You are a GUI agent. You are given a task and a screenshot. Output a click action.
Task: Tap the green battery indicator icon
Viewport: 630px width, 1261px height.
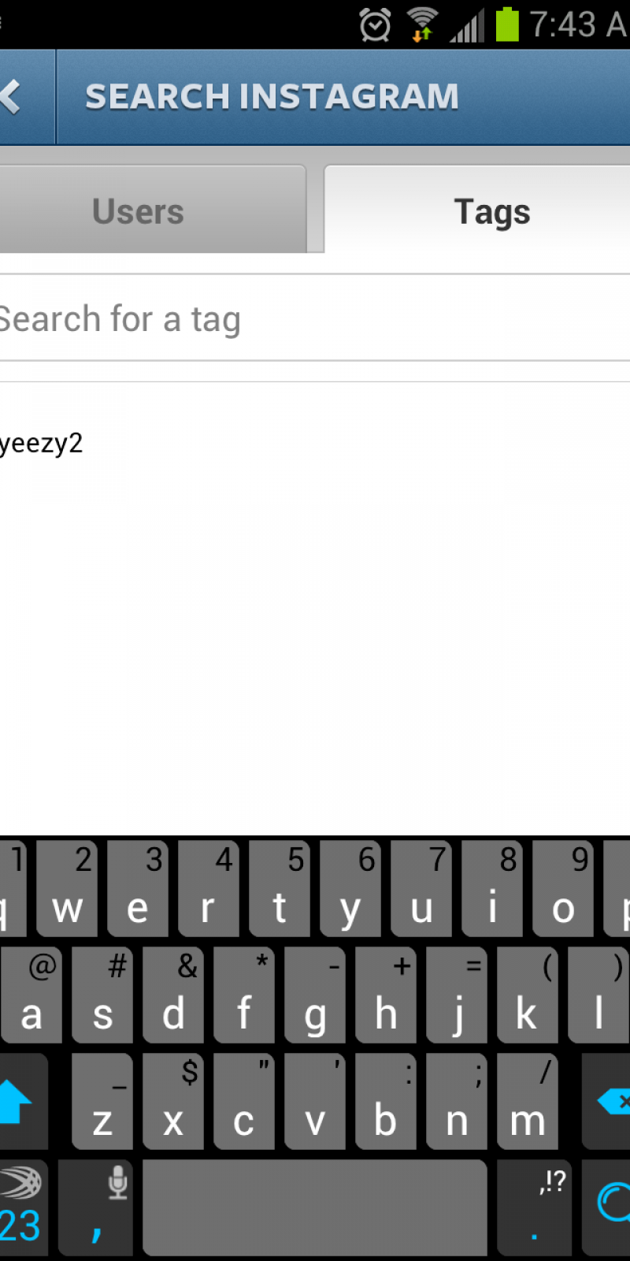[508, 24]
